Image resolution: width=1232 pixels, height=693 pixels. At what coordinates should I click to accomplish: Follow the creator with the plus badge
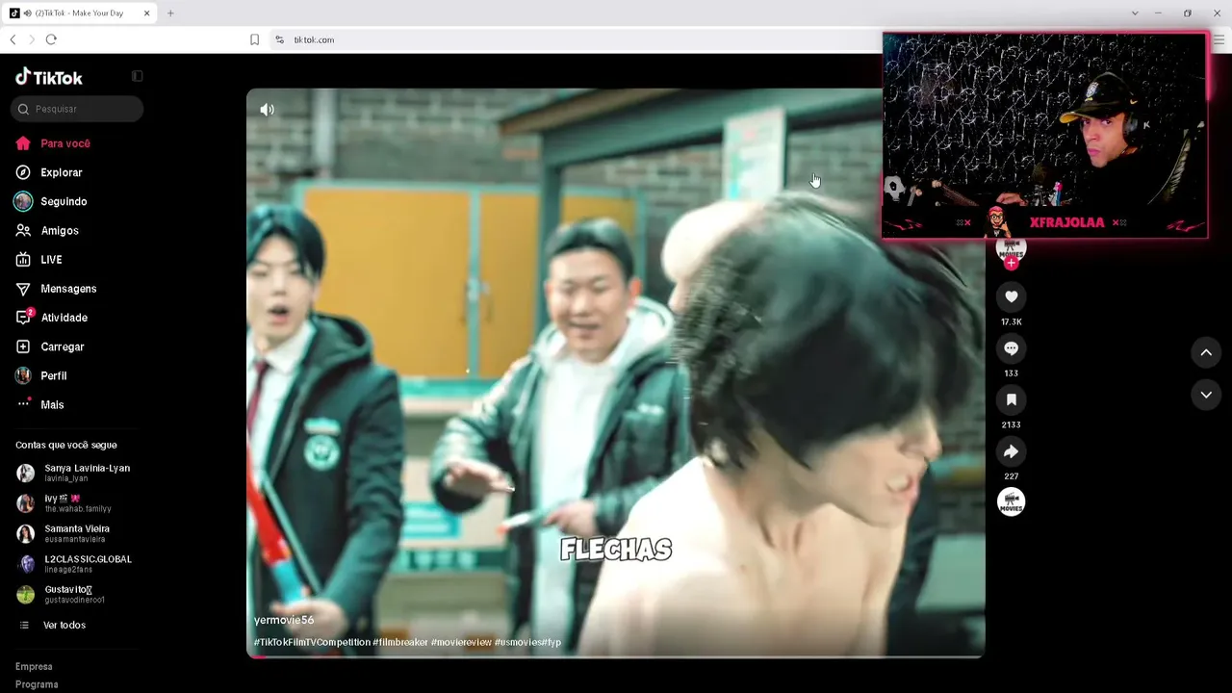1011,263
